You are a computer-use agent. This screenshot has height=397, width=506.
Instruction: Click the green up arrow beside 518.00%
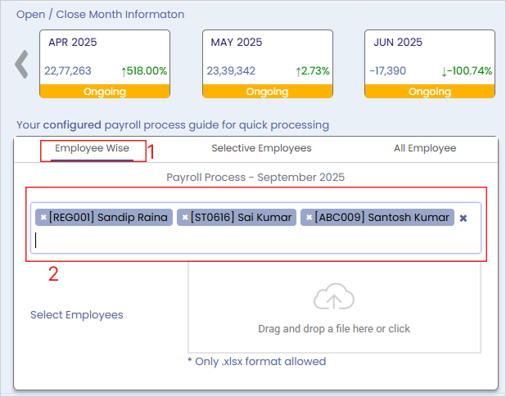tap(124, 71)
